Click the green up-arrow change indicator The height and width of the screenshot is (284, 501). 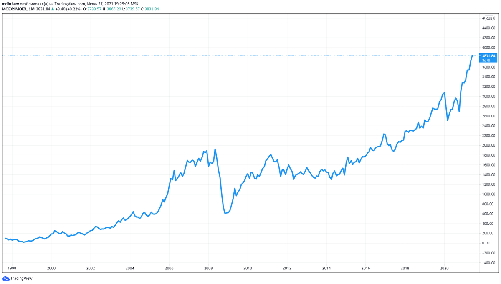click(x=53, y=9)
